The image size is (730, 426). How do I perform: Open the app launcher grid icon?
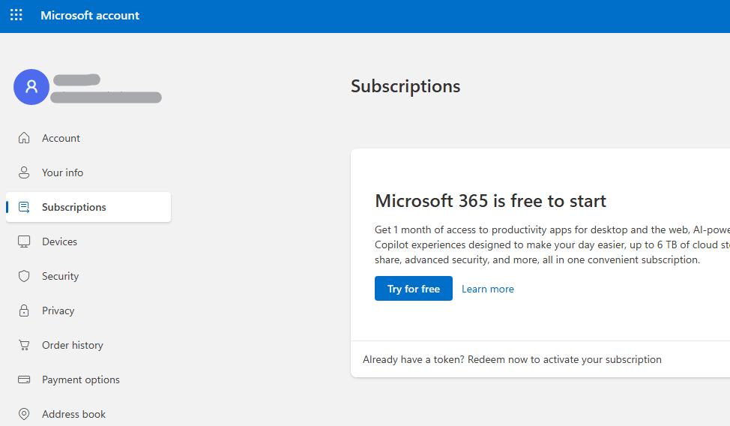tap(16, 15)
